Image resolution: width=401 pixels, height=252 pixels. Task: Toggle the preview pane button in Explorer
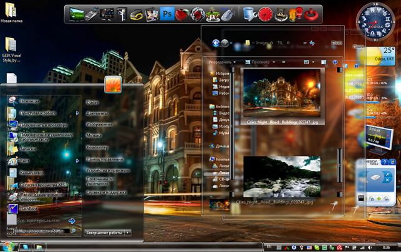[324, 62]
